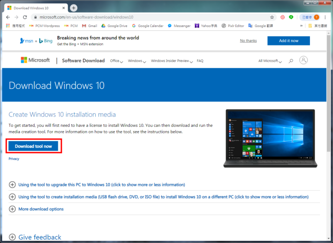Expand the Give feedback section
Screen dimensions: 333x243
35,237
